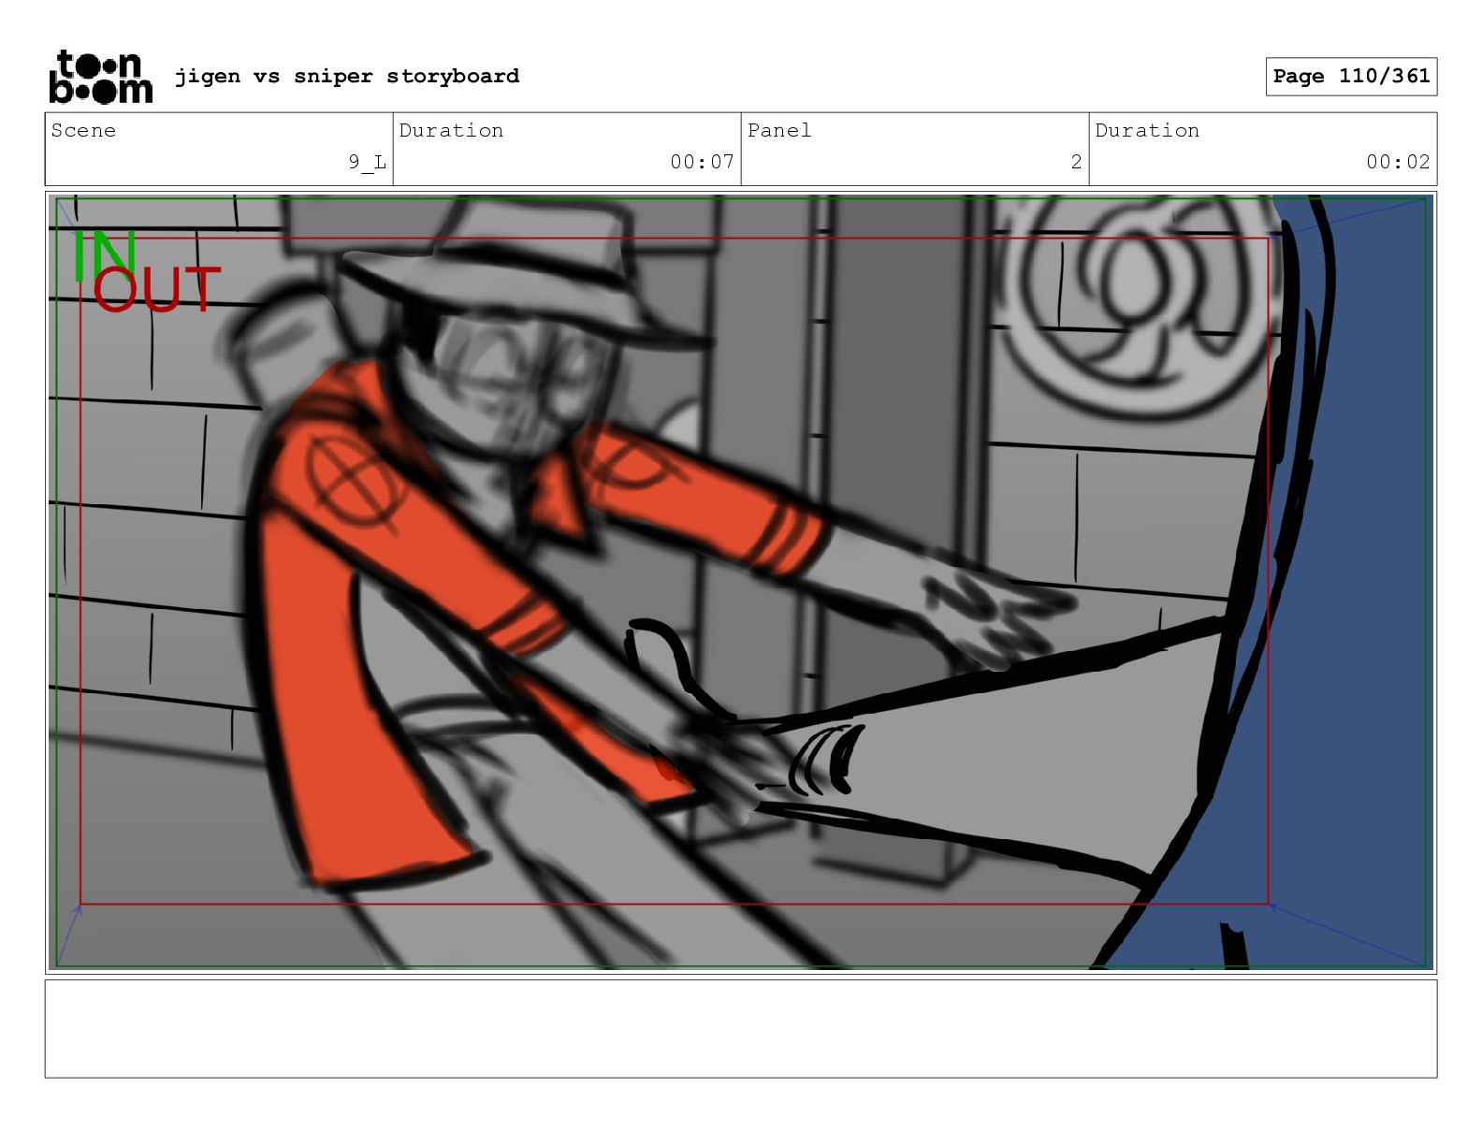Viewport: 1482px width, 1145px height.
Task: Select the panel number '2'
Action: point(1077,162)
